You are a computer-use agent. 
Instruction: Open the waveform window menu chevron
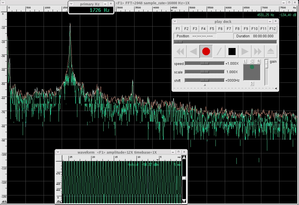(x=58, y=152)
